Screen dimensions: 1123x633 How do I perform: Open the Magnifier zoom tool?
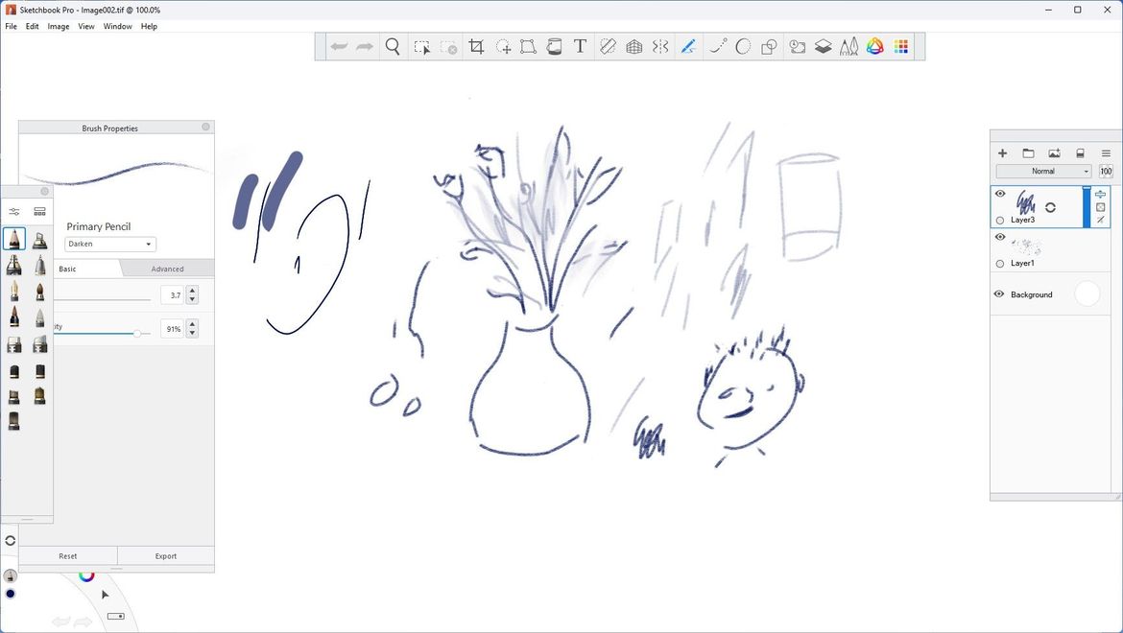pyautogui.click(x=392, y=46)
